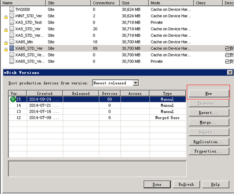Click the lock icon beside WIN7_STD_Ver
234x194 pixels.
6,17
